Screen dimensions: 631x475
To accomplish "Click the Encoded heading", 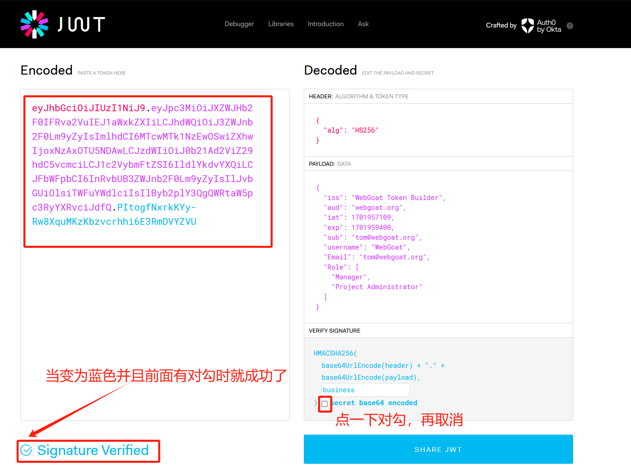I will (x=46, y=70).
